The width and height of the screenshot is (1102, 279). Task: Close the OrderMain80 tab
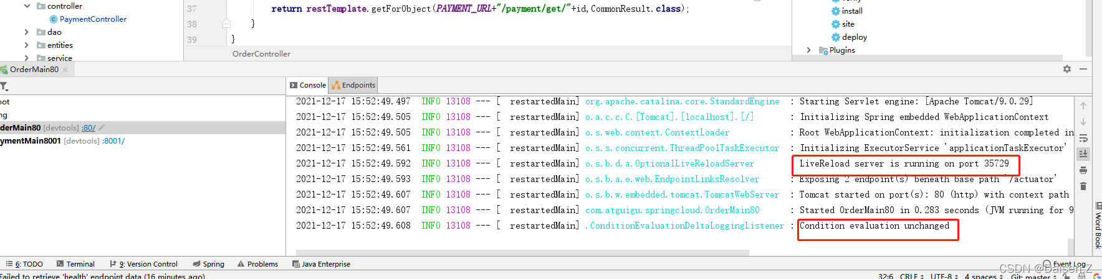65,70
